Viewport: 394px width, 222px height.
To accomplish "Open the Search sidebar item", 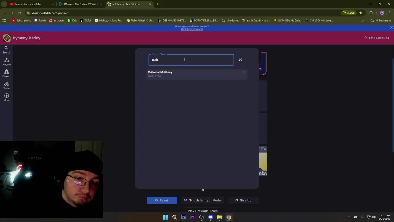I will (6, 50).
